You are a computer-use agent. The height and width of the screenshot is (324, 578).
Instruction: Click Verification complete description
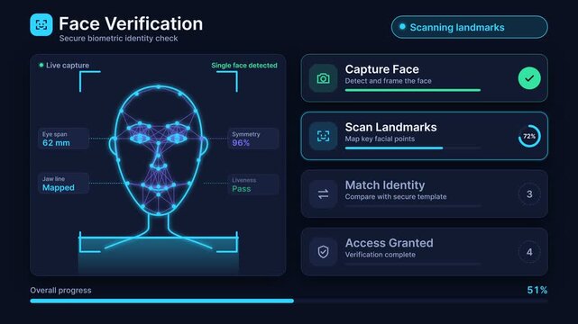tap(380, 255)
